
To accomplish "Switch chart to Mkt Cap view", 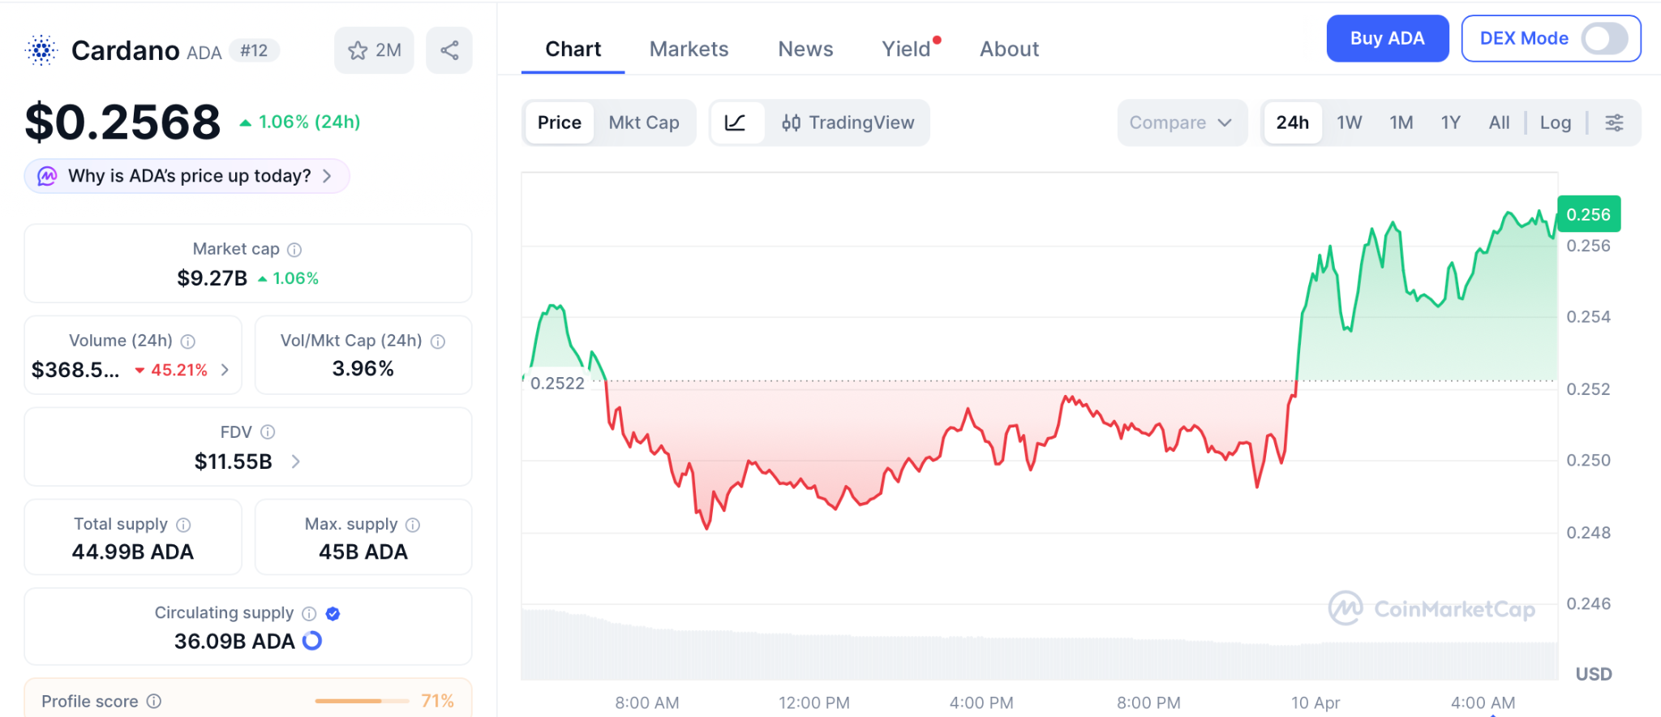I will (x=644, y=122).
